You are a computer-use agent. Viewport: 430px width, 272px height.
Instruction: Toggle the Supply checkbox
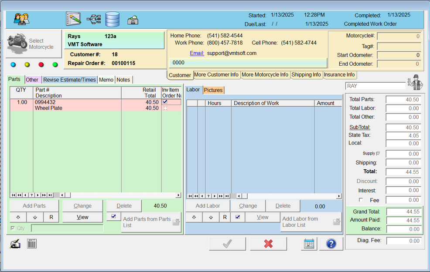click(x=378, y=154)
